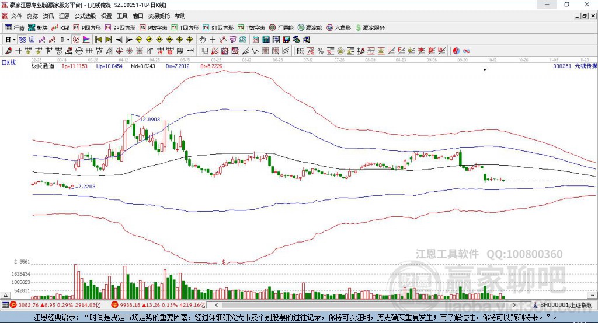
Task: Open the P数字表 tool
Action: tap(154, 28)
